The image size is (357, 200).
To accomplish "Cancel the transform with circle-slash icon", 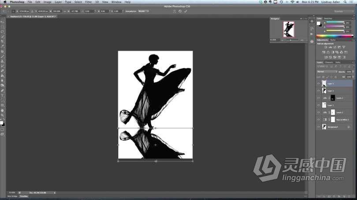I will point(180,11).
